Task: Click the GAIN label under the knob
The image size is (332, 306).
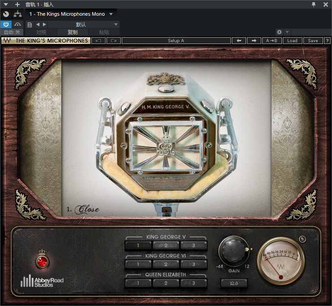Action: point(234,271)
